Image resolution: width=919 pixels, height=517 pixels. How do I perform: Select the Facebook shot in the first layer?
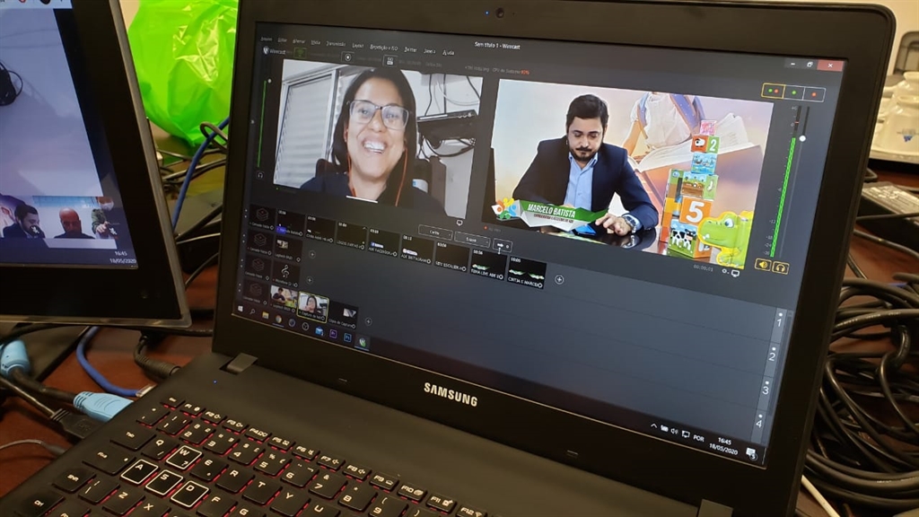tap(383, 241)
